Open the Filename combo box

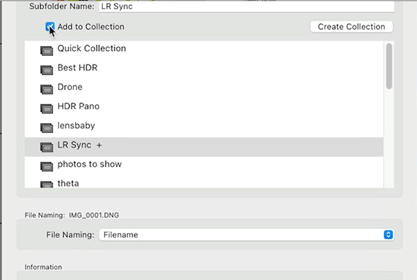pos(247,235)
